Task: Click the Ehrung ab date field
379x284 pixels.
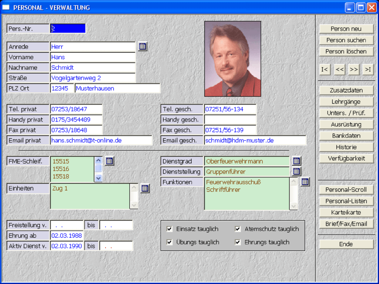Action: pyautogui.click(x=67, y=236)
